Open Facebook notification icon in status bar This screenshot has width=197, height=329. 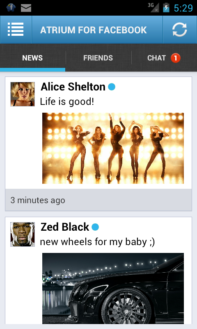coord(11,8)
